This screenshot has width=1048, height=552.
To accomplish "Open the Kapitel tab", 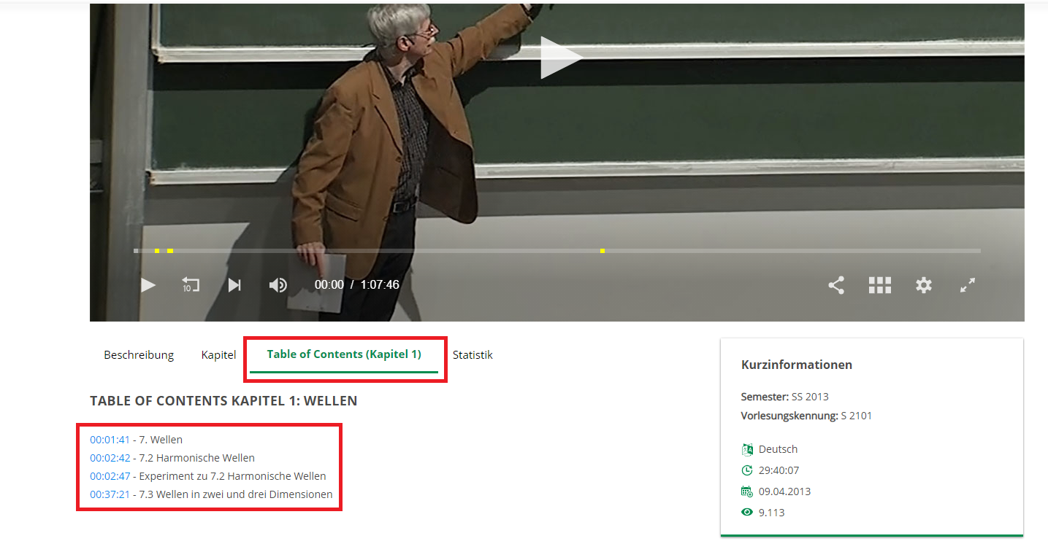I will point(218,355).
